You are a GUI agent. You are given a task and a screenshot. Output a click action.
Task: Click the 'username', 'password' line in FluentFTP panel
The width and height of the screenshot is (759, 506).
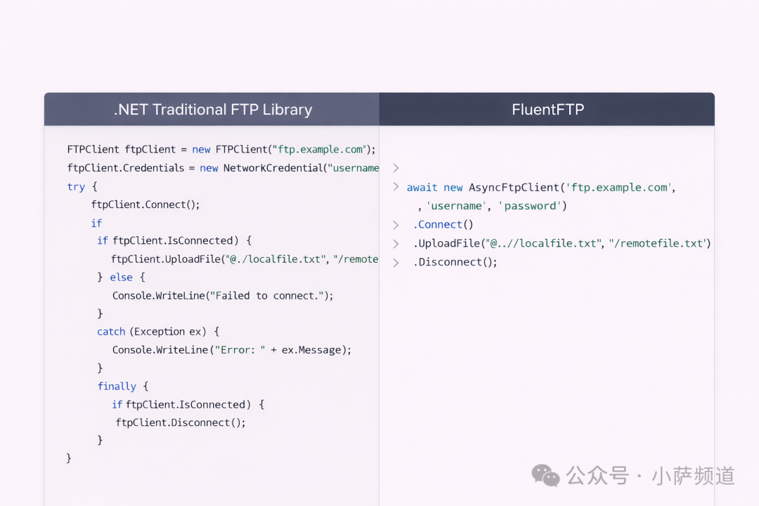coord(492,207)
